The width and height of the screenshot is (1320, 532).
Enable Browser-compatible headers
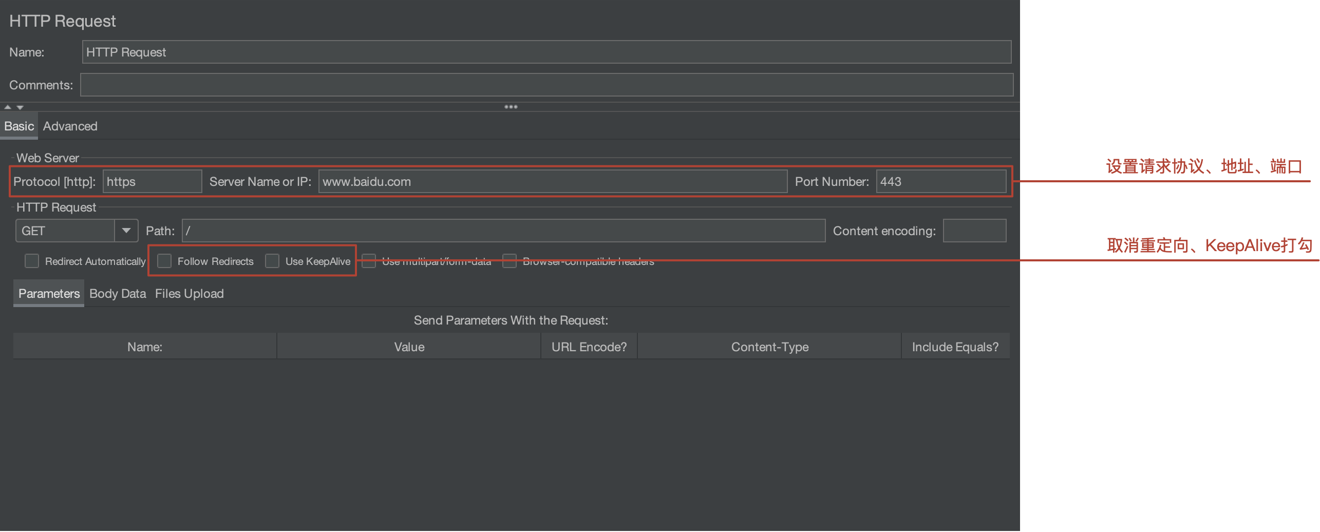point(509,261)
